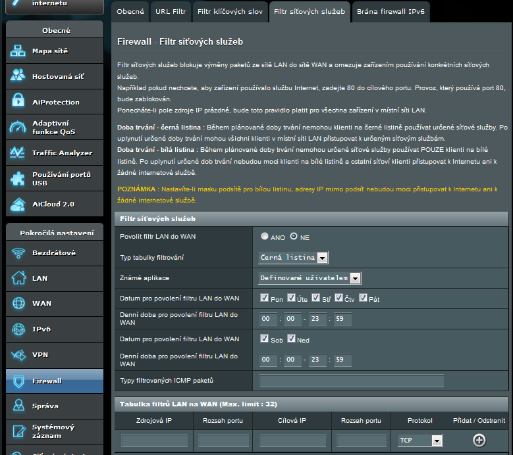
Task: Open Bezdrátové wireless settings icon
Action: [18, 253]
